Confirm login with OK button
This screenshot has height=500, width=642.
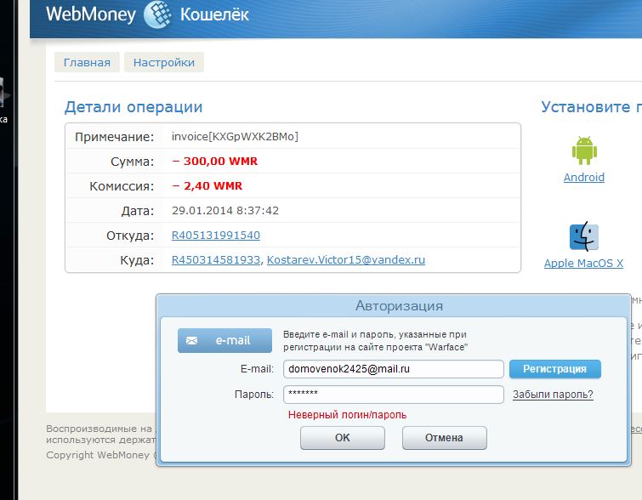pos(343,438)
